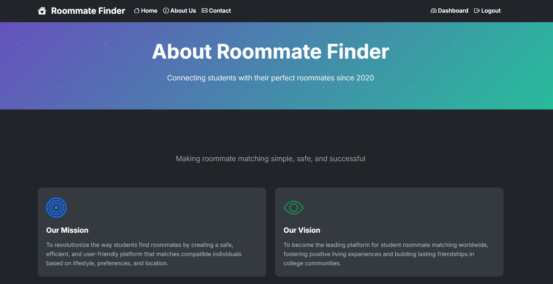This screenshot has width=553, height=284.
Task: Click the gauge icon beside Dashboard
Action: [x=433, y=10]
